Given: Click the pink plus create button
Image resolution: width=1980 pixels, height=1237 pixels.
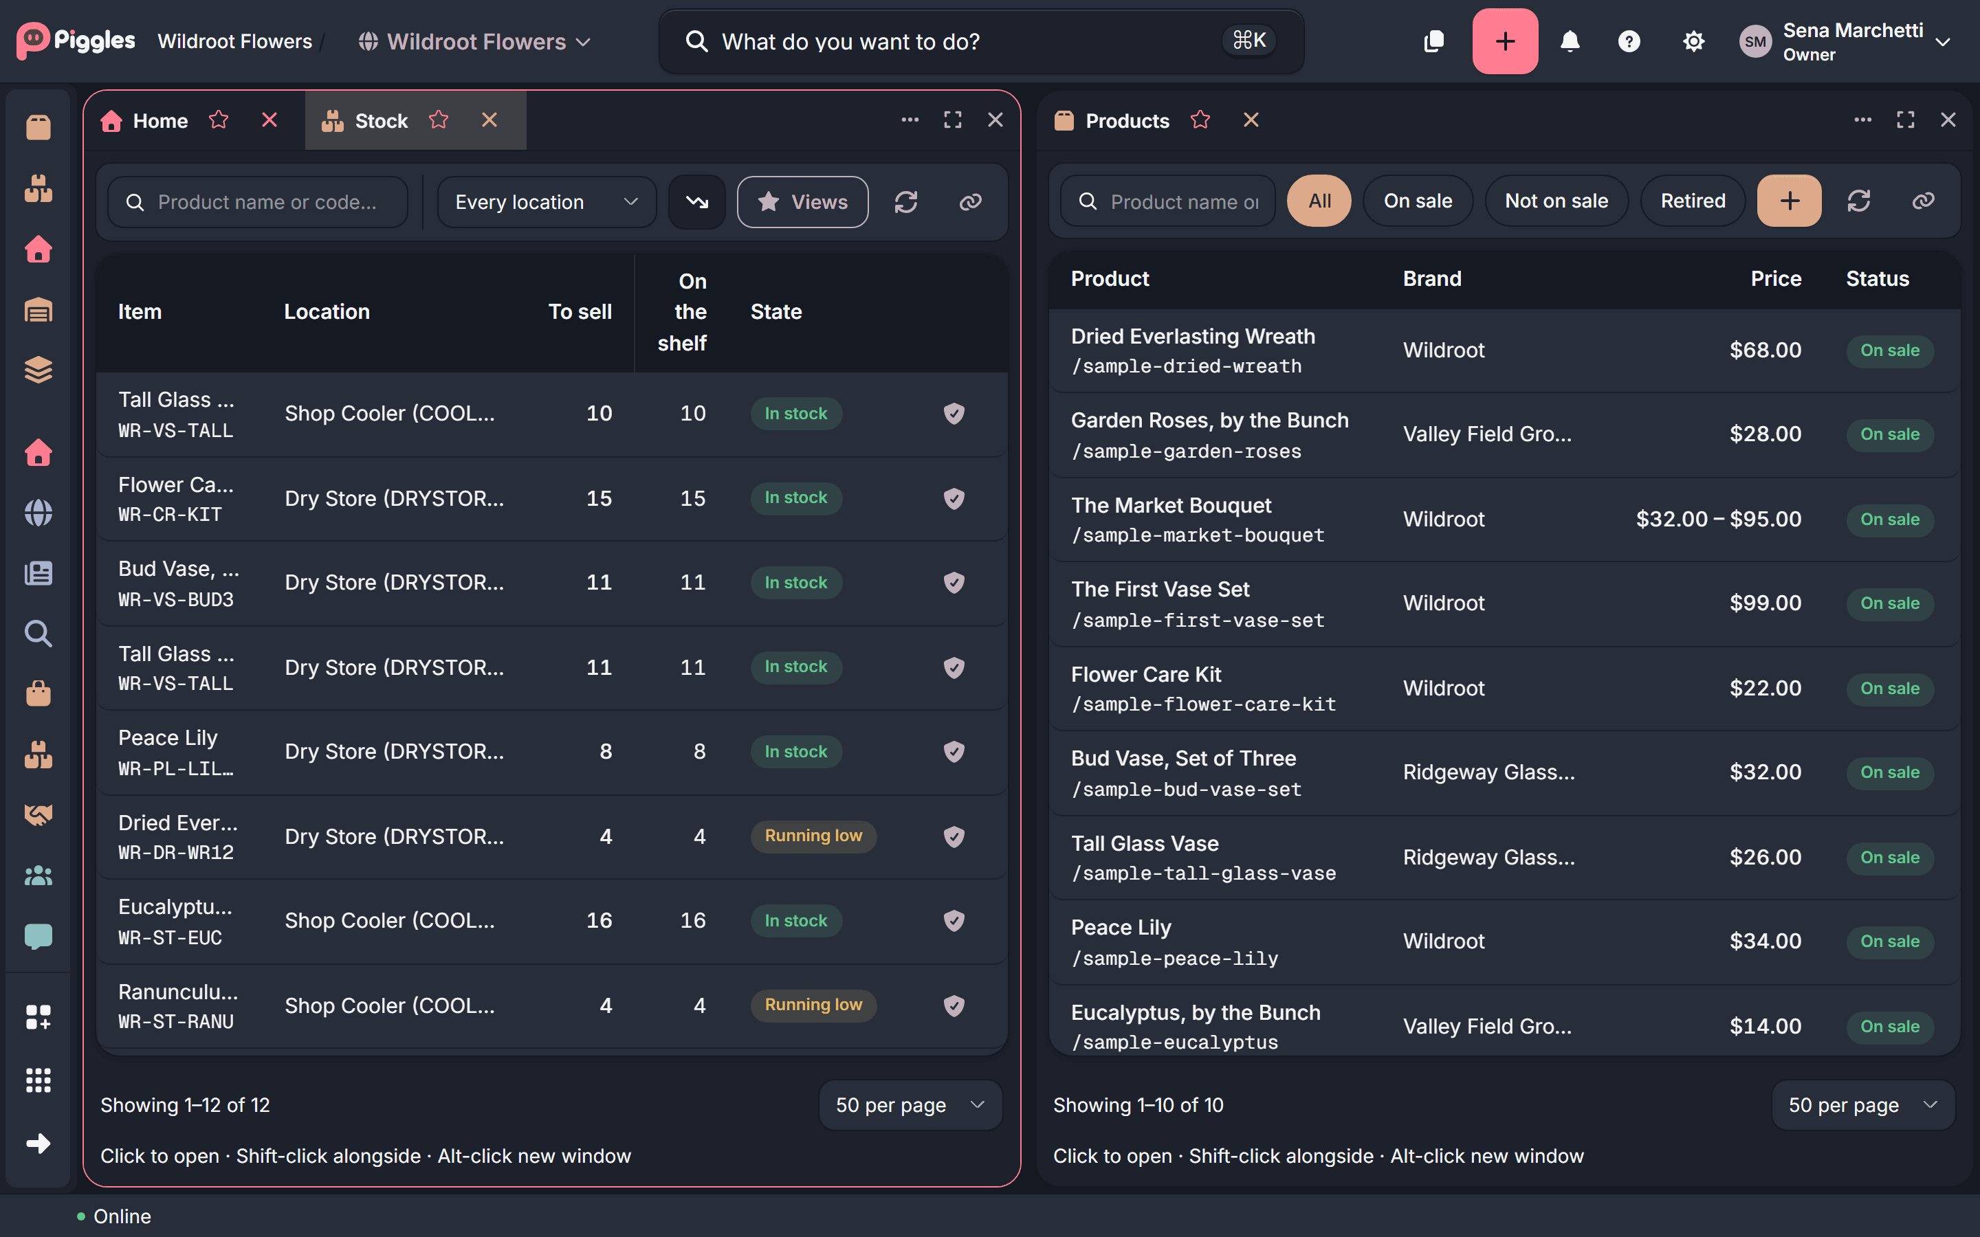Looking at the screenshot, I should (x=1505, y=41).
